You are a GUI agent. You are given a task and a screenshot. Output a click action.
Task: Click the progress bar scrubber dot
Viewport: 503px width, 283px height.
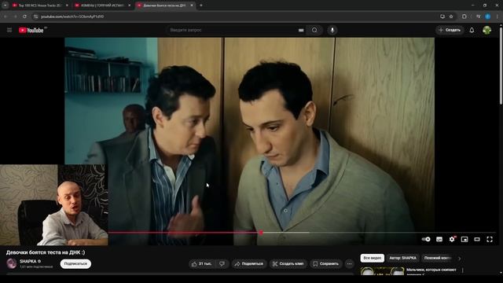(x=261, y=233)
